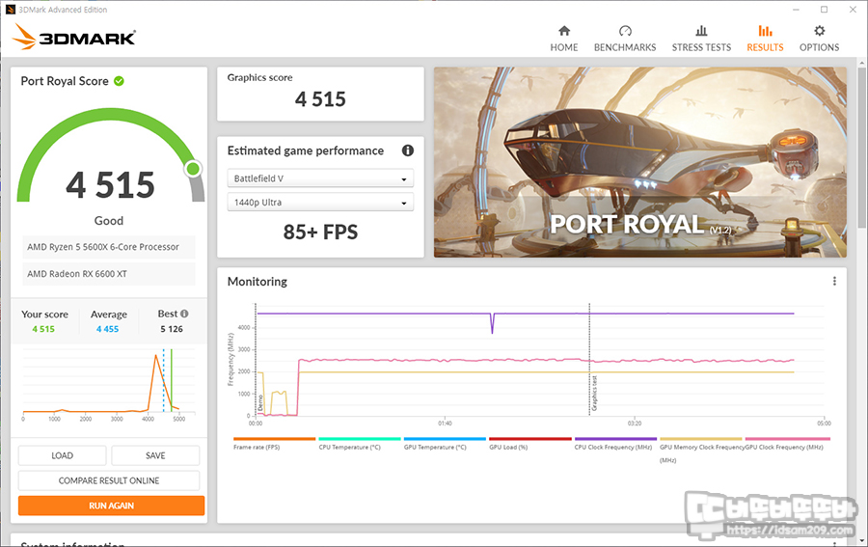Click the vertical scrollbar thumb
Image resolution: width=868 pixels, height=547 pixels.
(861, 148)
